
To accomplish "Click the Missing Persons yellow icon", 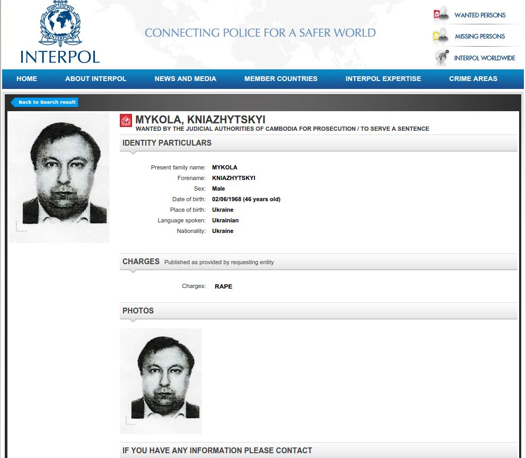I will pyautogui.click(x=441, y=36).
